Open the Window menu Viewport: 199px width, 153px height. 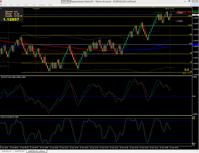pyautogui.click(x=42, y=5)
